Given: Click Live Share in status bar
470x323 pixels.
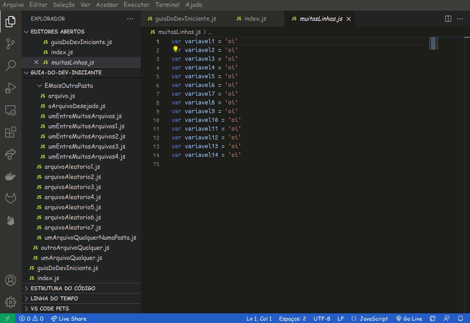Looking at the screenshot, I should [69, 318].
